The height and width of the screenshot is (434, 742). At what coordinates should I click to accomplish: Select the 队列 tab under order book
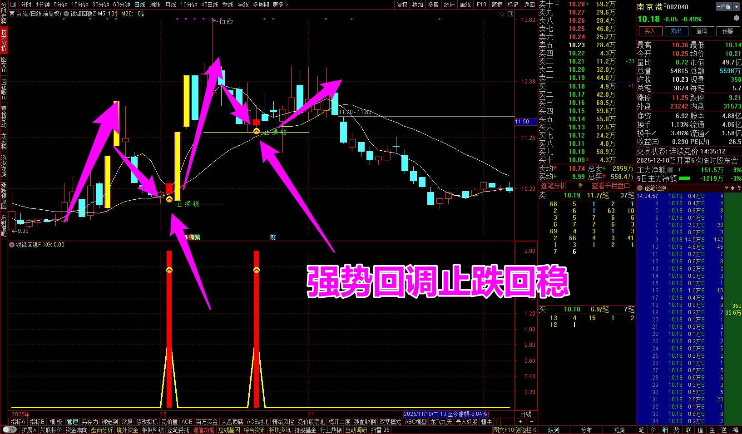[554, 430]
